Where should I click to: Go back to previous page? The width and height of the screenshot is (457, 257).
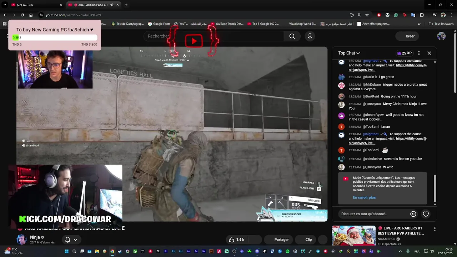(5, 15)
